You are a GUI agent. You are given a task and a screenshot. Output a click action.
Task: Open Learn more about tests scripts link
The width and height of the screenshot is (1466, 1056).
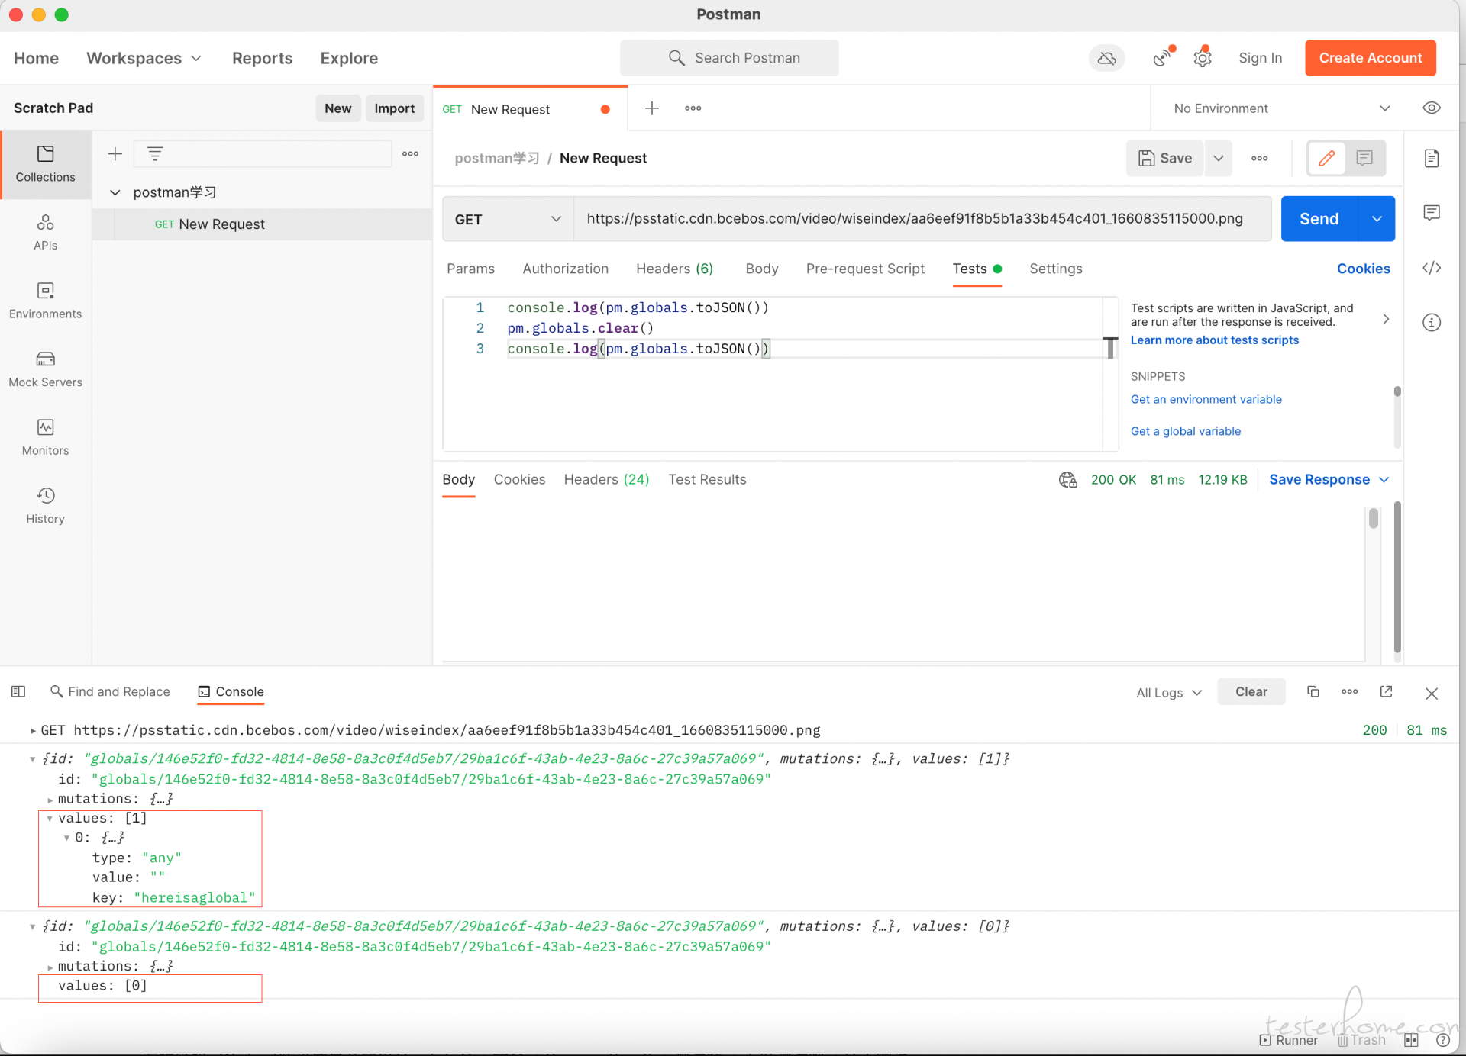pyautogui.click(x=1214, y=340)
